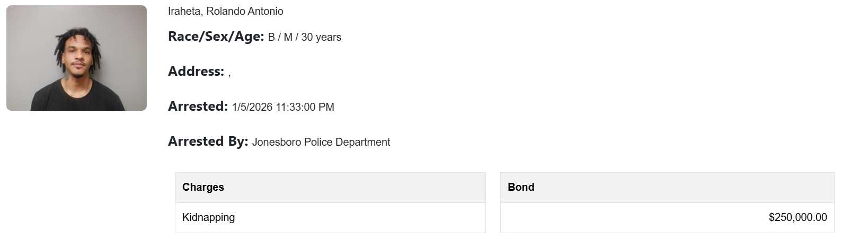The height and width of the screenshot is (239, 841).
Task: Click the Bond column header
Action: tap(521, 187)
